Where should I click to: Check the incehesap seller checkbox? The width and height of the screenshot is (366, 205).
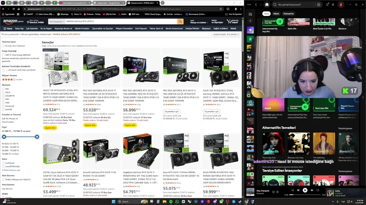(3, 163)
